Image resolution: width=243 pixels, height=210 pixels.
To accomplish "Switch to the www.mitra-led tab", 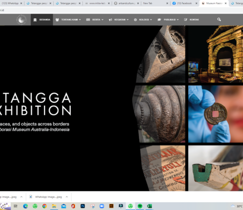I will tap(98, 3).
